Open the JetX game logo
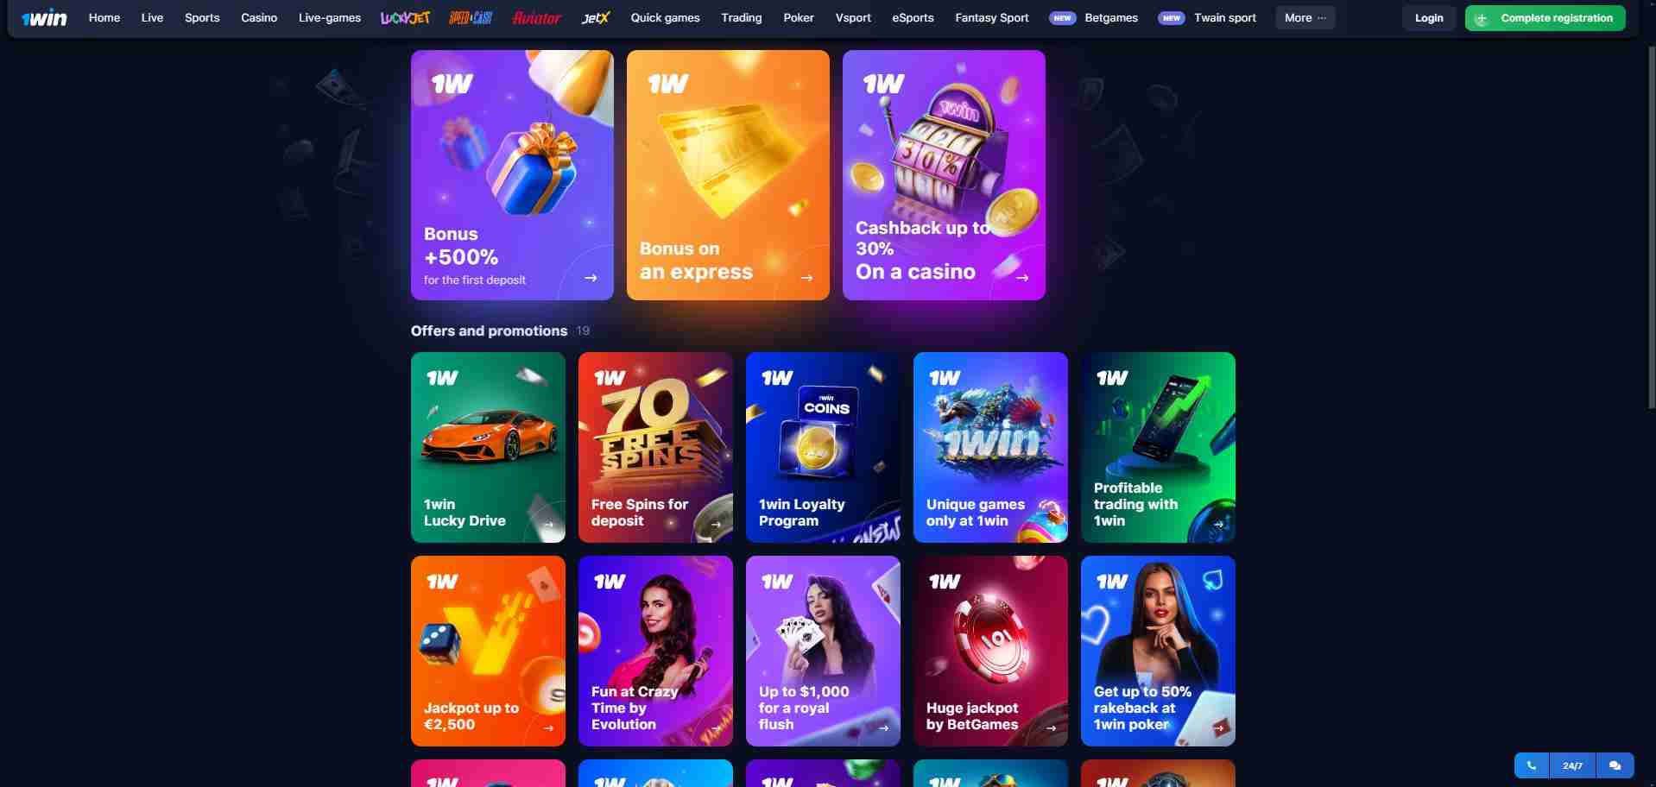This screenshot has height=787, width=1656. point(596,17)
